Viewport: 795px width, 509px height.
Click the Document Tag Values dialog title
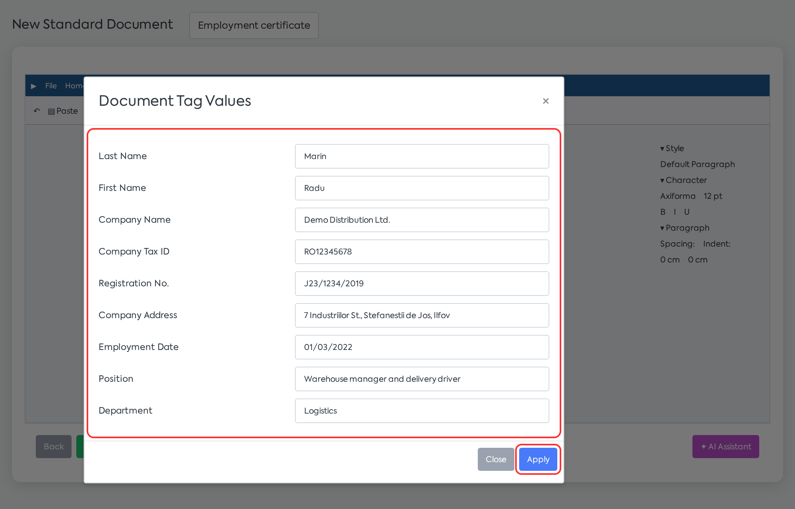tap(175, 101)
